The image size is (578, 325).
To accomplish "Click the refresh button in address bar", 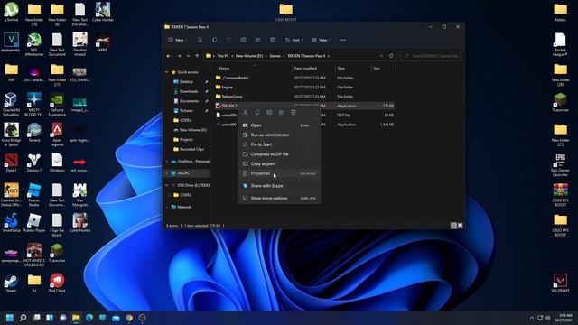I will point(391,56).
